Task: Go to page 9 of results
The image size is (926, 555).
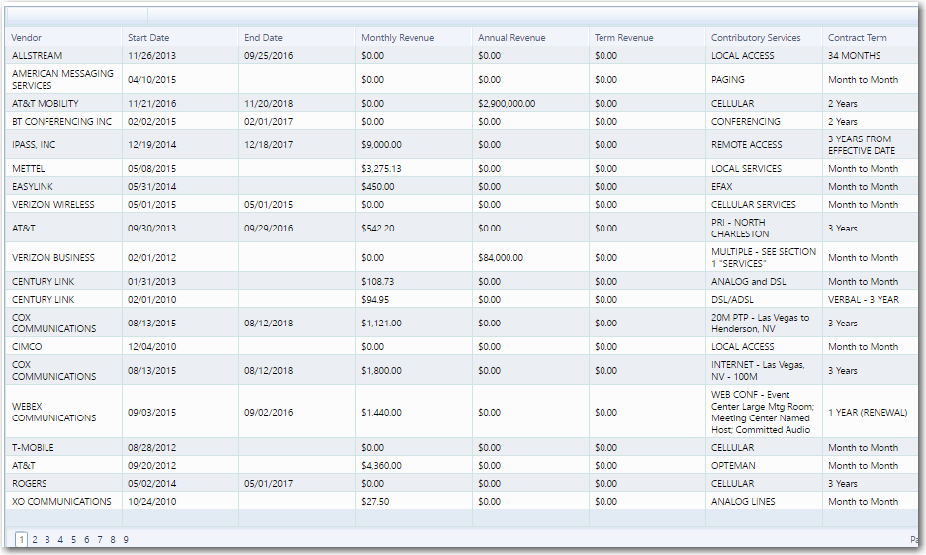Action: pos(126,539)
